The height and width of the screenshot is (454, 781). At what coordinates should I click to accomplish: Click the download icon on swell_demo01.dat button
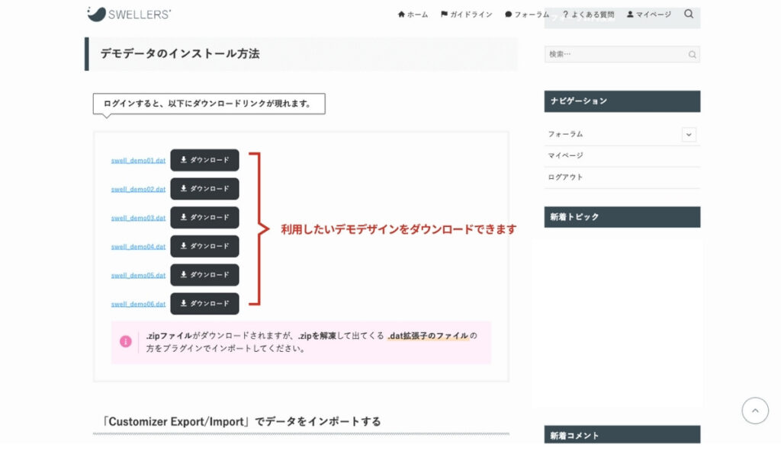184,160
